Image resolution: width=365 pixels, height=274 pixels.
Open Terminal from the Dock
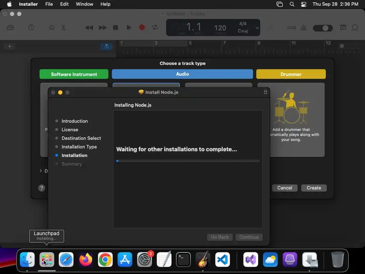click(184, 259)
